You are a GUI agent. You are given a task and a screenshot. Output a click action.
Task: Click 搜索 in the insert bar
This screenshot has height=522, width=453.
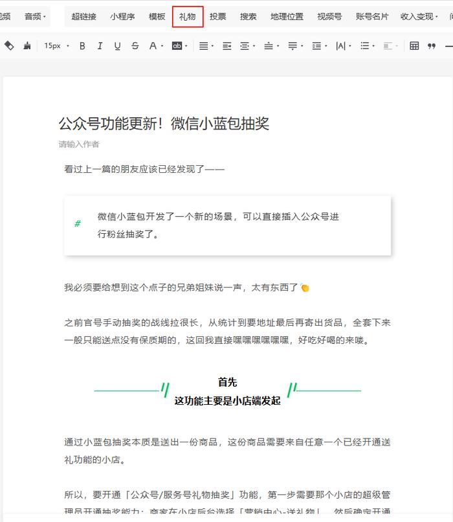(x=249, y=16)
